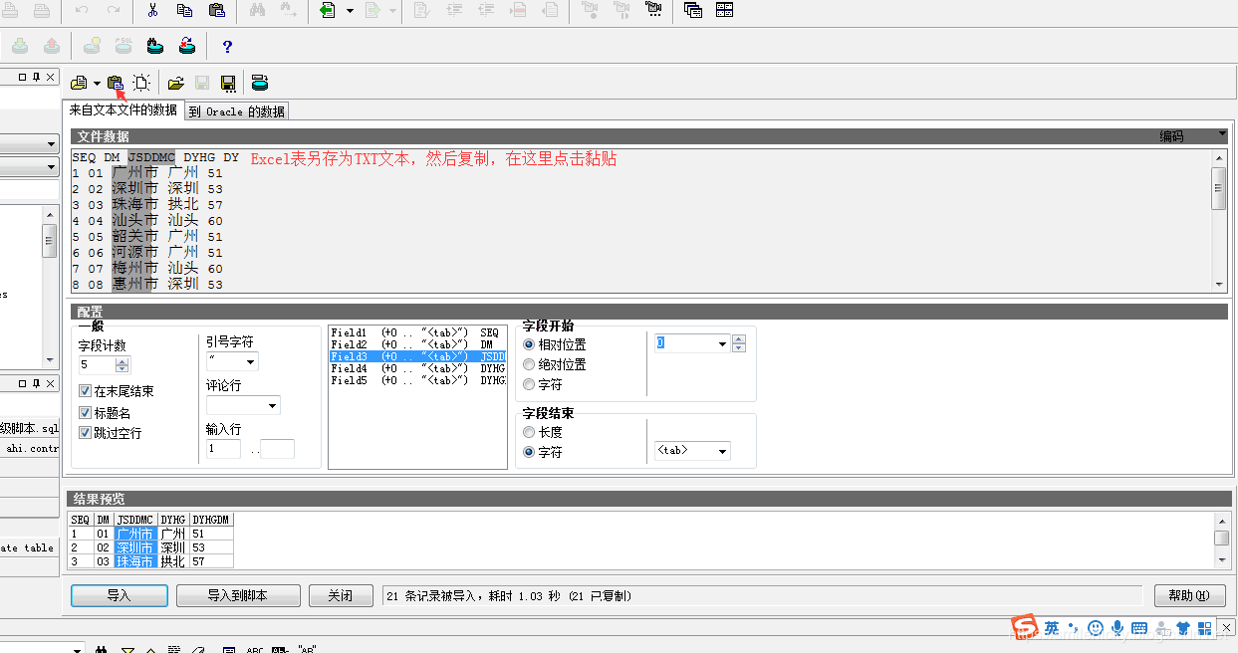Screen dimensions: 1238x653
Task: Click the blue question mark help icon
Action: (x=227, y=47)
